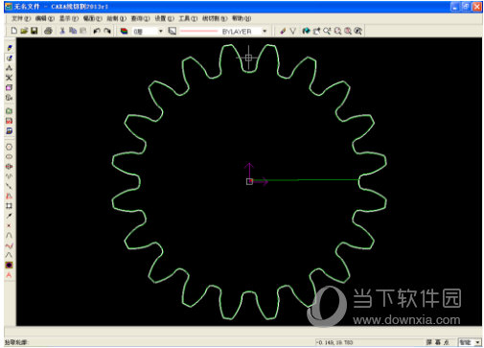Screen dimensions: 484x348
Task: Select the red A text tool
Action: [9, 275]
